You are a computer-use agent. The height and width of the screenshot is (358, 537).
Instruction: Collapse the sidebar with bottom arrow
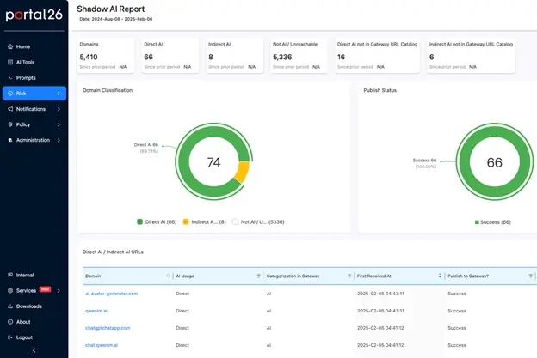[34, 350]
